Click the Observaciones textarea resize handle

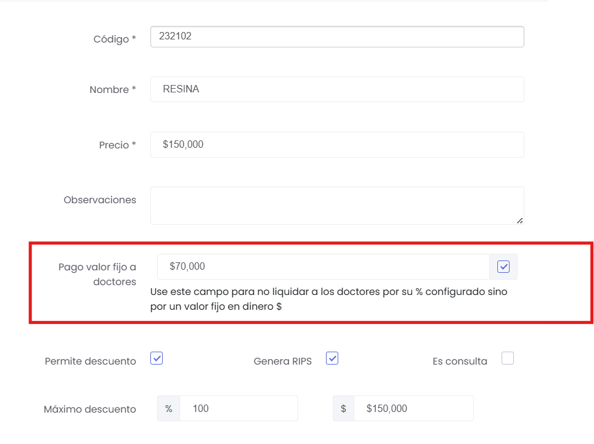pos(519,220)
